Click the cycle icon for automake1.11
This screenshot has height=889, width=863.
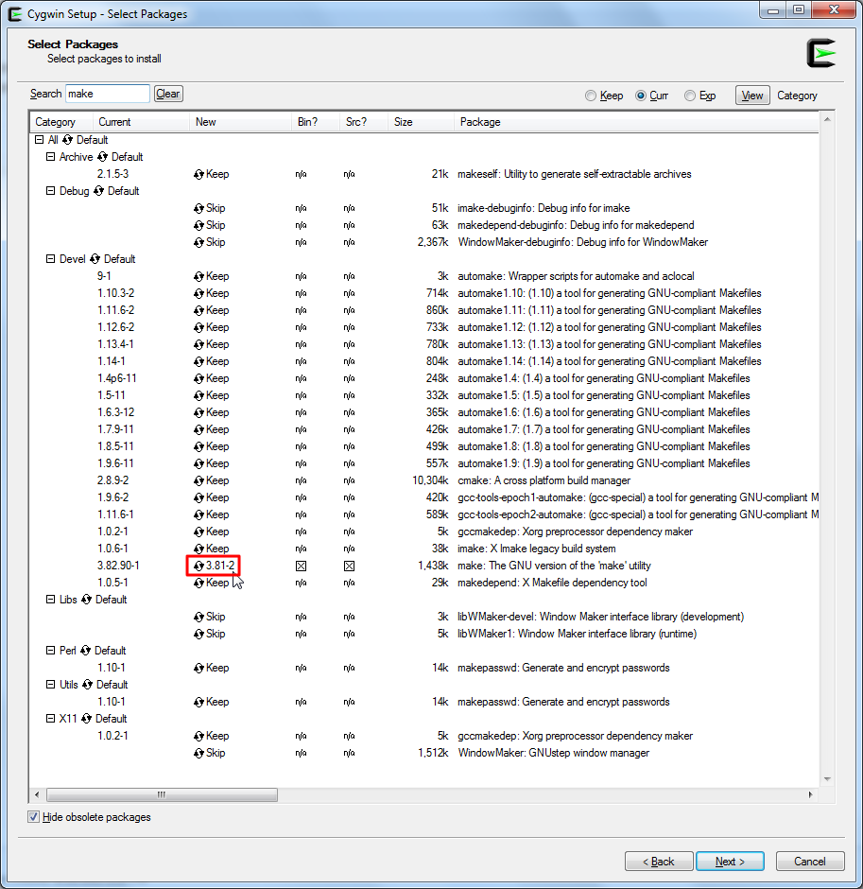[x=198, y=311]
